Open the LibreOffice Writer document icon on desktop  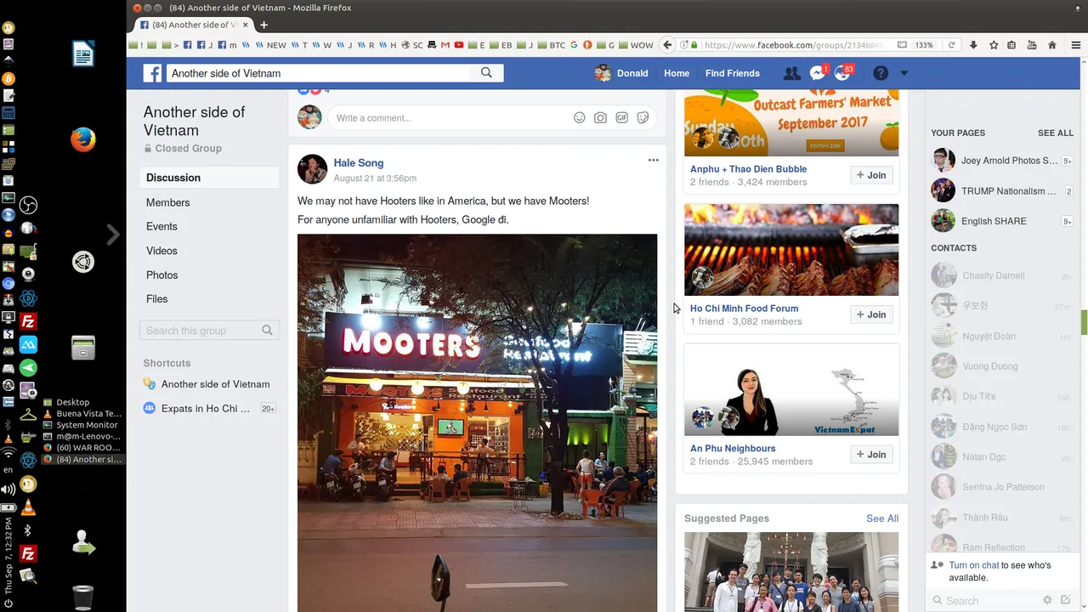click(x=83, y=54)
